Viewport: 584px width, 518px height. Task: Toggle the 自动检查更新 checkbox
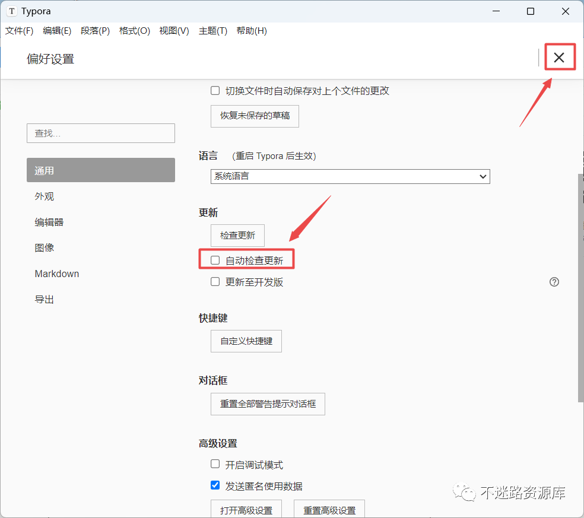215,260
